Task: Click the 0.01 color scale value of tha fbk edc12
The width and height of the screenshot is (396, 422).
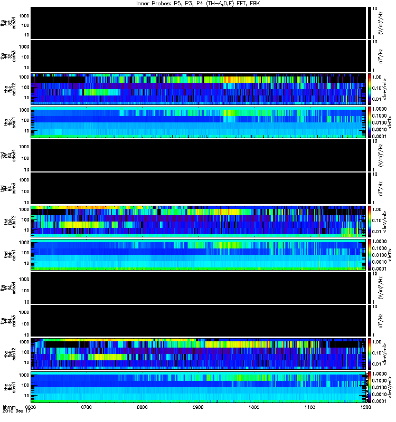Action: pyautogui.click(x=376, y=99)
